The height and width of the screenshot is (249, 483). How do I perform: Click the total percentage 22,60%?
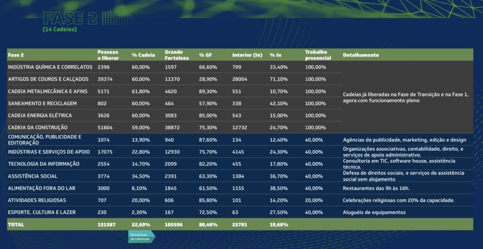click(141, 225)
